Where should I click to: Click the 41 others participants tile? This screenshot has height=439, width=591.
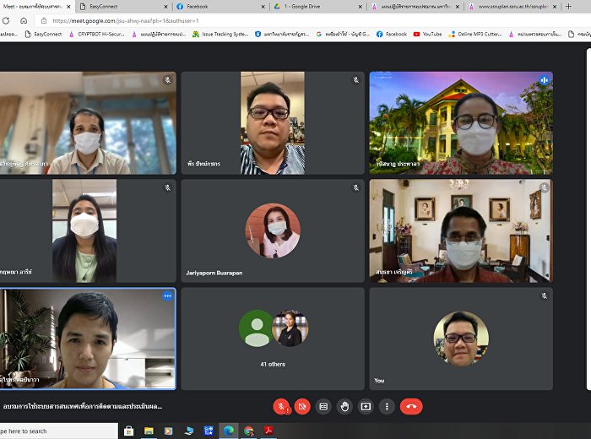pos(273,338)
